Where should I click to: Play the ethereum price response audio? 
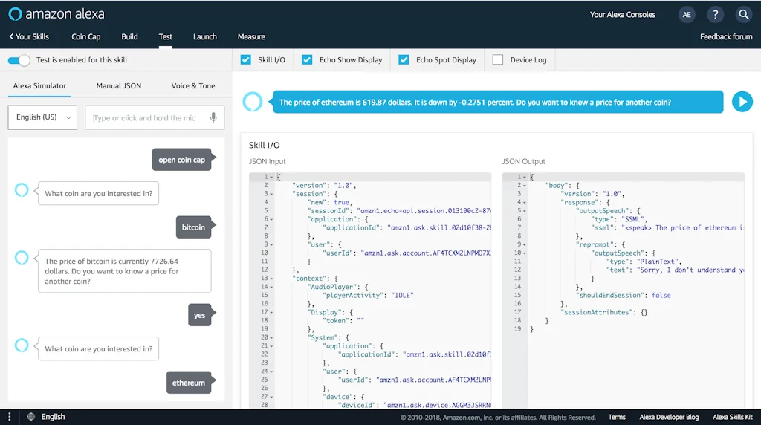[742, 102]
